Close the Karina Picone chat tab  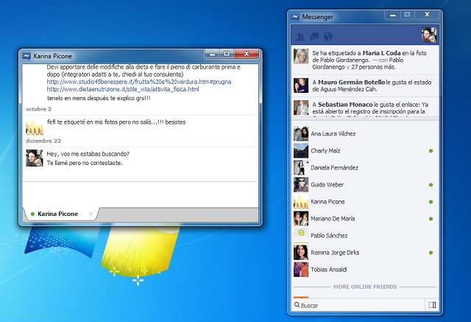[91, 214]
